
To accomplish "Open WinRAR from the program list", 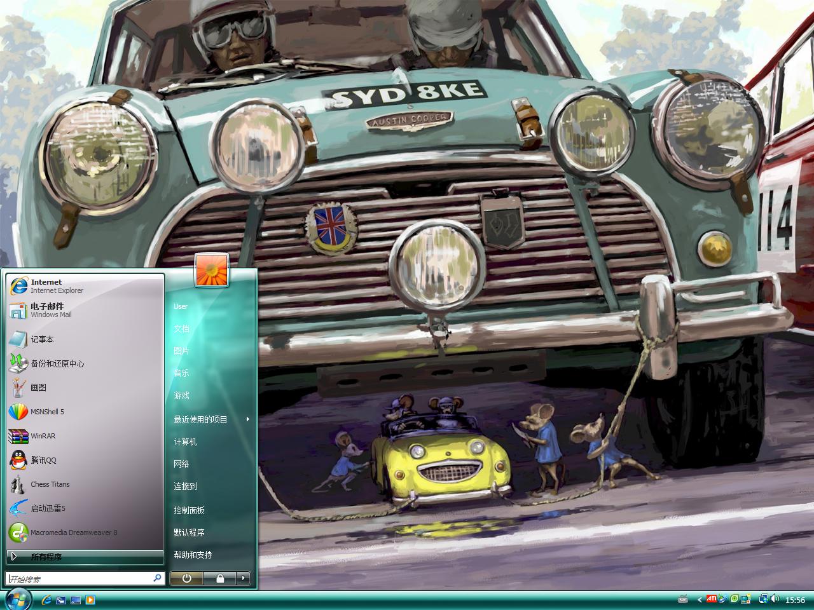I will [x=85, y=436].
